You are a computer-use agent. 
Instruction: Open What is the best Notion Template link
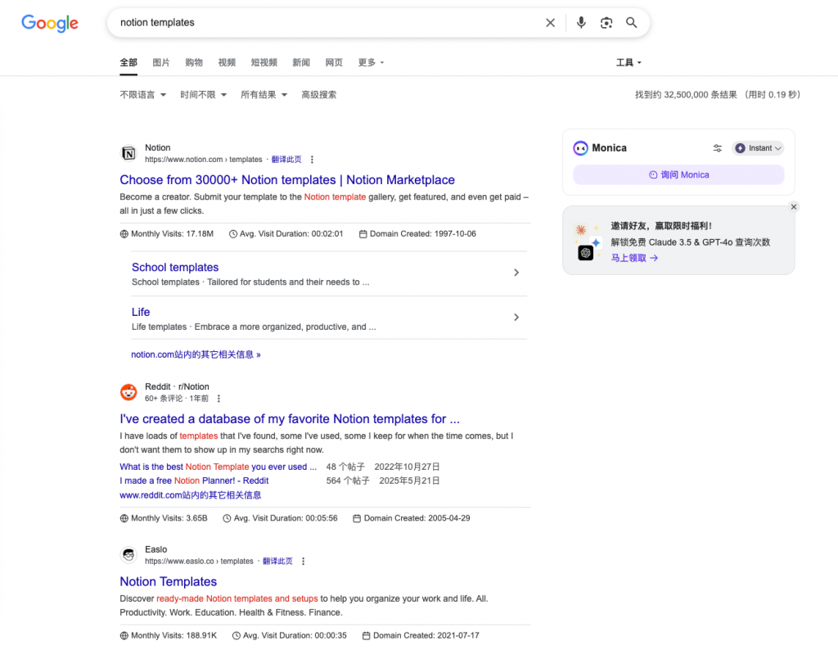tap(218, 467)
